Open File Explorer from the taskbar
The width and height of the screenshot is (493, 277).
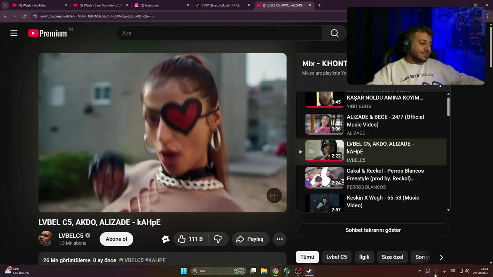(264, 271)
